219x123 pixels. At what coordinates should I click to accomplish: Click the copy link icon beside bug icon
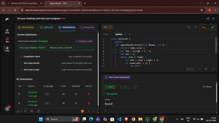(x=39, y=111)
